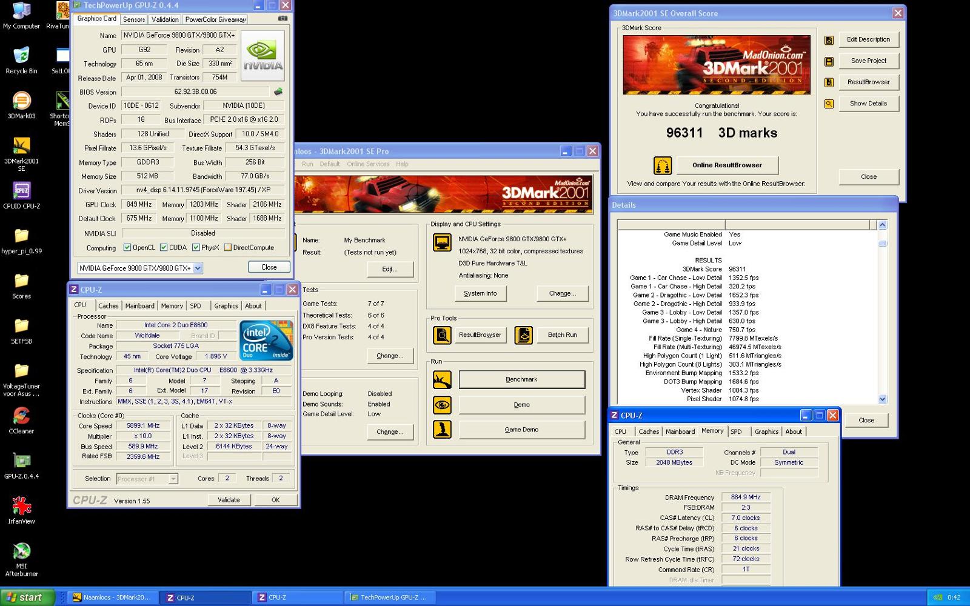
Task: Click the Details list scrollbar down arrow
Action: click(x=882, y=399)
